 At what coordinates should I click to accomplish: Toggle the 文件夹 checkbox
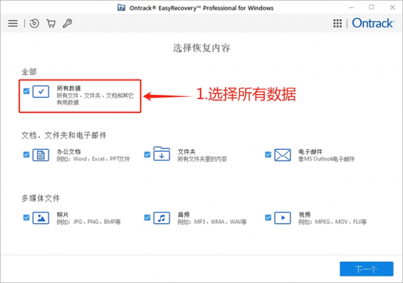[147, 155]
